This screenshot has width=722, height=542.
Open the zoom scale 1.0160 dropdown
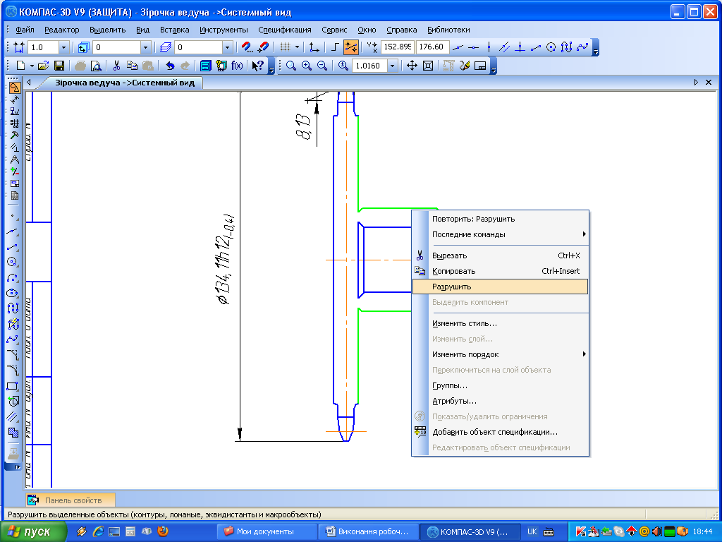pos(393,66)
